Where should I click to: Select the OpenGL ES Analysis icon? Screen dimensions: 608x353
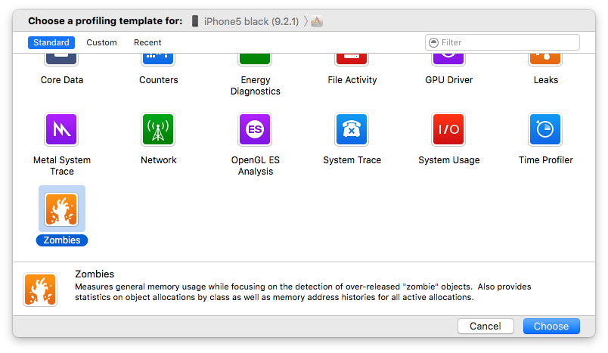pyautogui.click(x=255, y=129)
